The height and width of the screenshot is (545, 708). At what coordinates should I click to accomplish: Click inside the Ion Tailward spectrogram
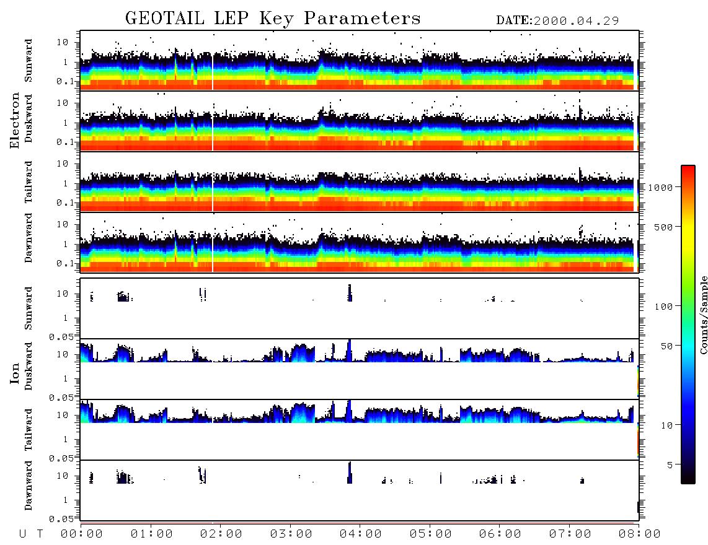click(x=360, y=430)
